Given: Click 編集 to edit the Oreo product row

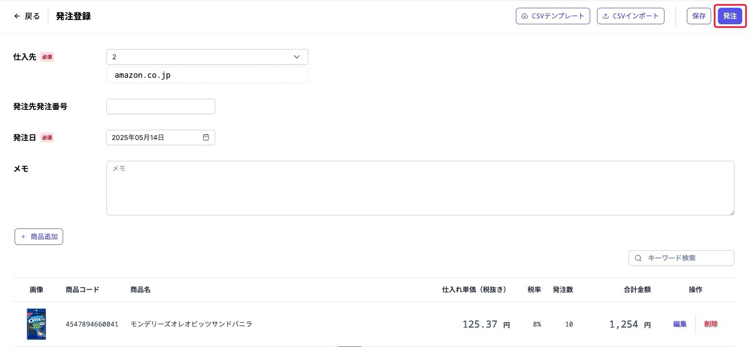Looking at the screenshot, I should click(x=679, y=324).
